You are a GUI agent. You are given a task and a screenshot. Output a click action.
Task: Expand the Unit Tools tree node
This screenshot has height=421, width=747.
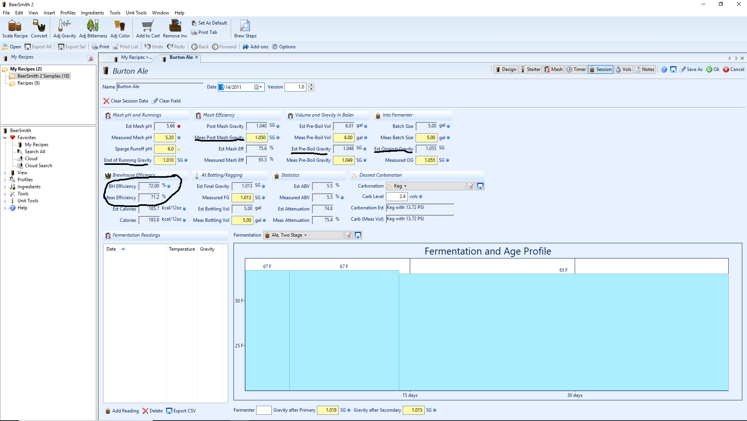pyautogui.click(x=5, y=201)
